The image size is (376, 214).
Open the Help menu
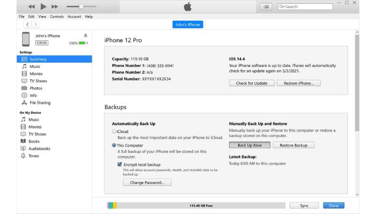click(89, 17)
